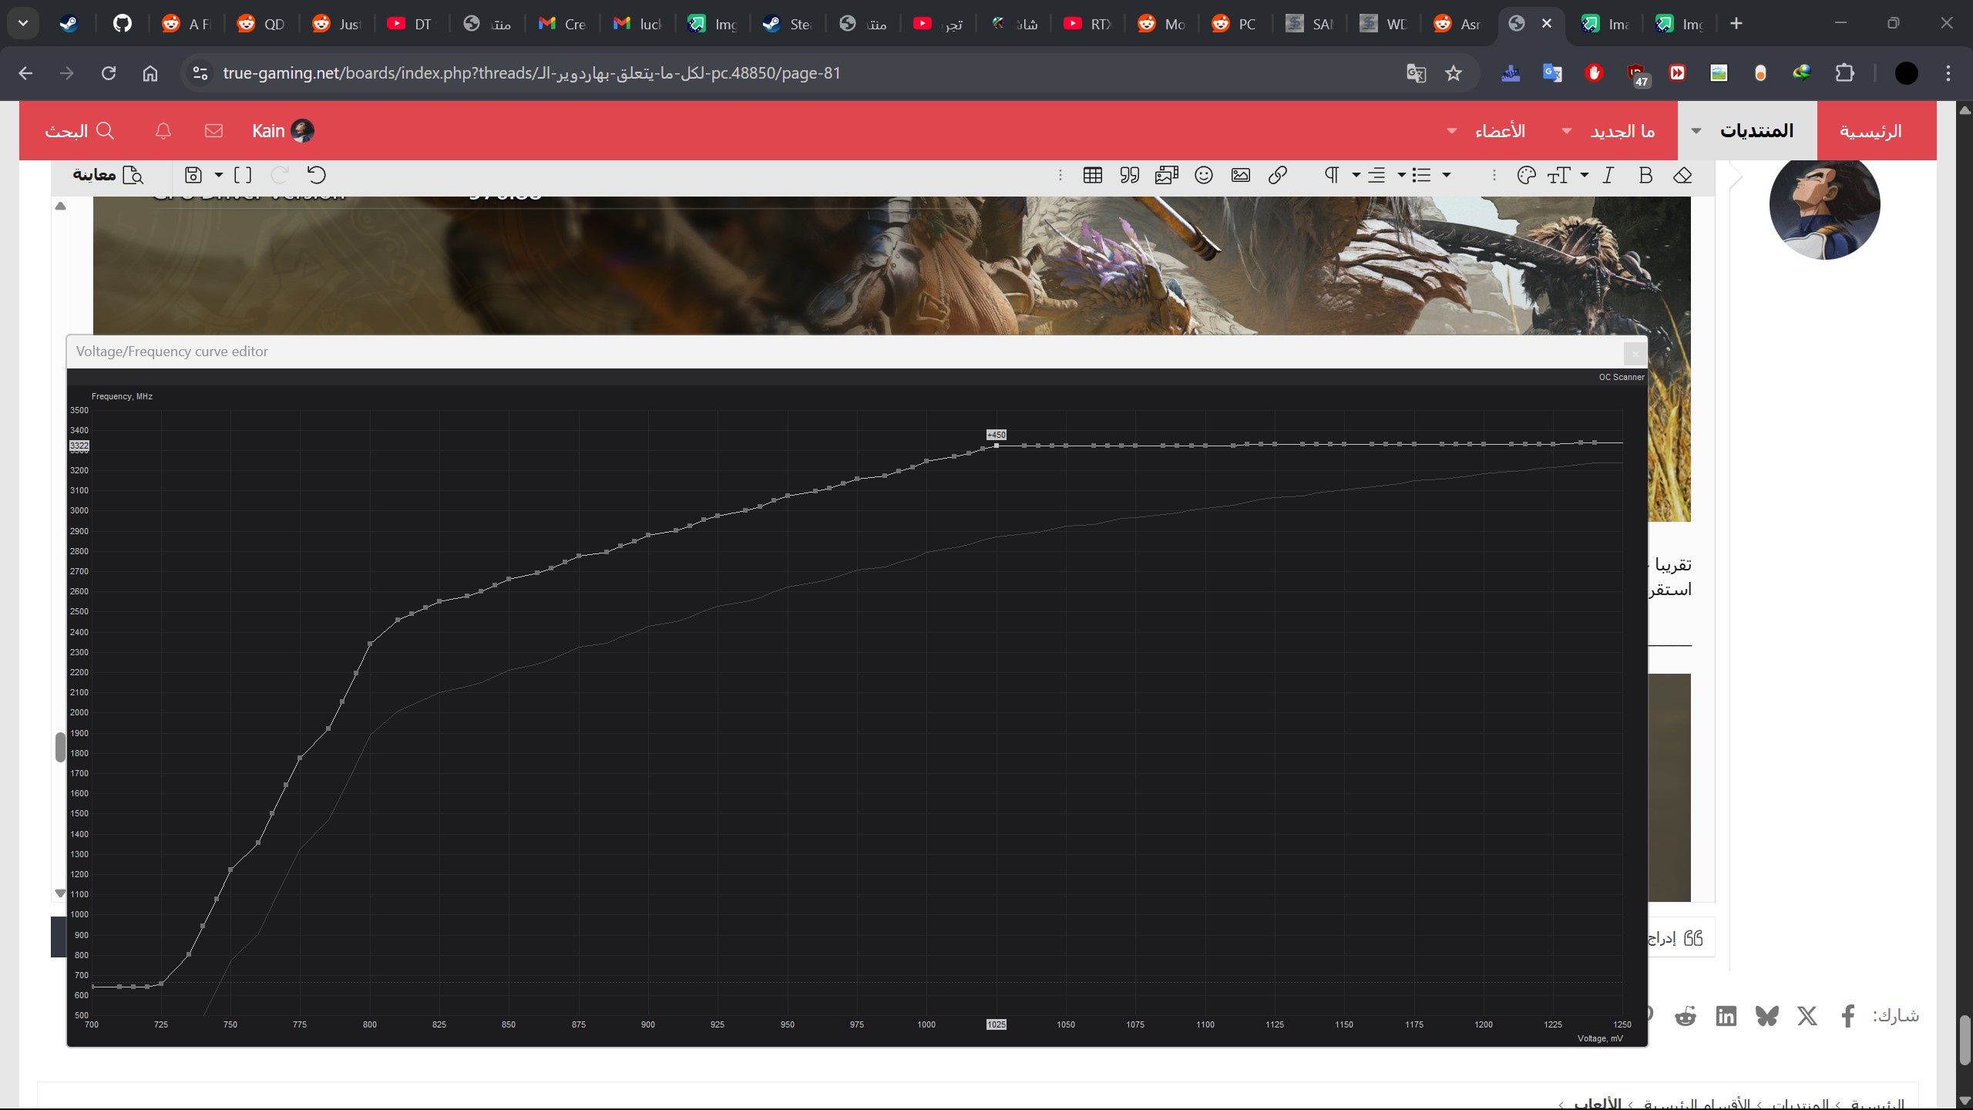Image resolution: width=1973 pixels, height=1110 pixels.
Task: Open the ما الجديد nav item
Action: pos(1622,131)
